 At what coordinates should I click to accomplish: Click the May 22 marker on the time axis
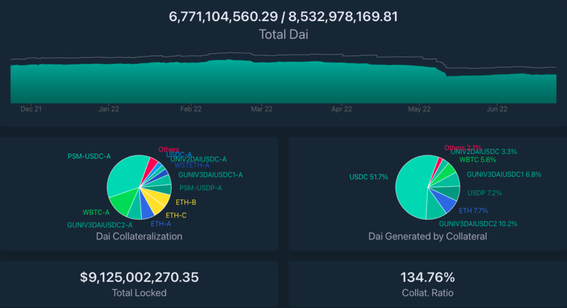pos(419,109)
